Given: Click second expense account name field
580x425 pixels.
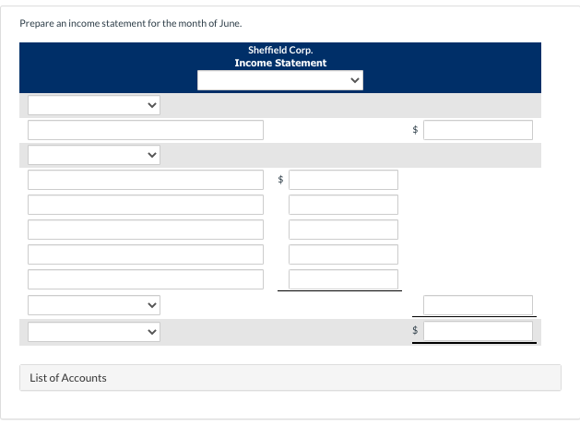Looking at the screenshot, I should tap(146, 205).
